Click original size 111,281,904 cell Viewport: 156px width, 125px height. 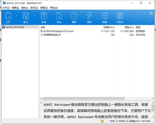(x=127, y=31)
